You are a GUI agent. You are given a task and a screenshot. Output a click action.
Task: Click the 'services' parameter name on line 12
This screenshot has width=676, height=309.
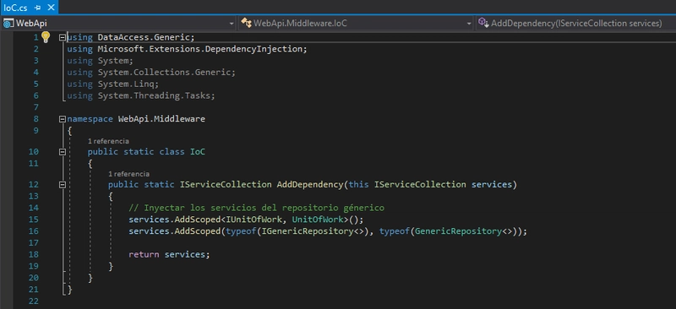(x=491, y=184)
